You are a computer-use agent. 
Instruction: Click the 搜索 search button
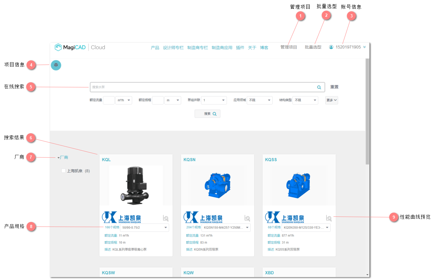(x=207, y=114)
